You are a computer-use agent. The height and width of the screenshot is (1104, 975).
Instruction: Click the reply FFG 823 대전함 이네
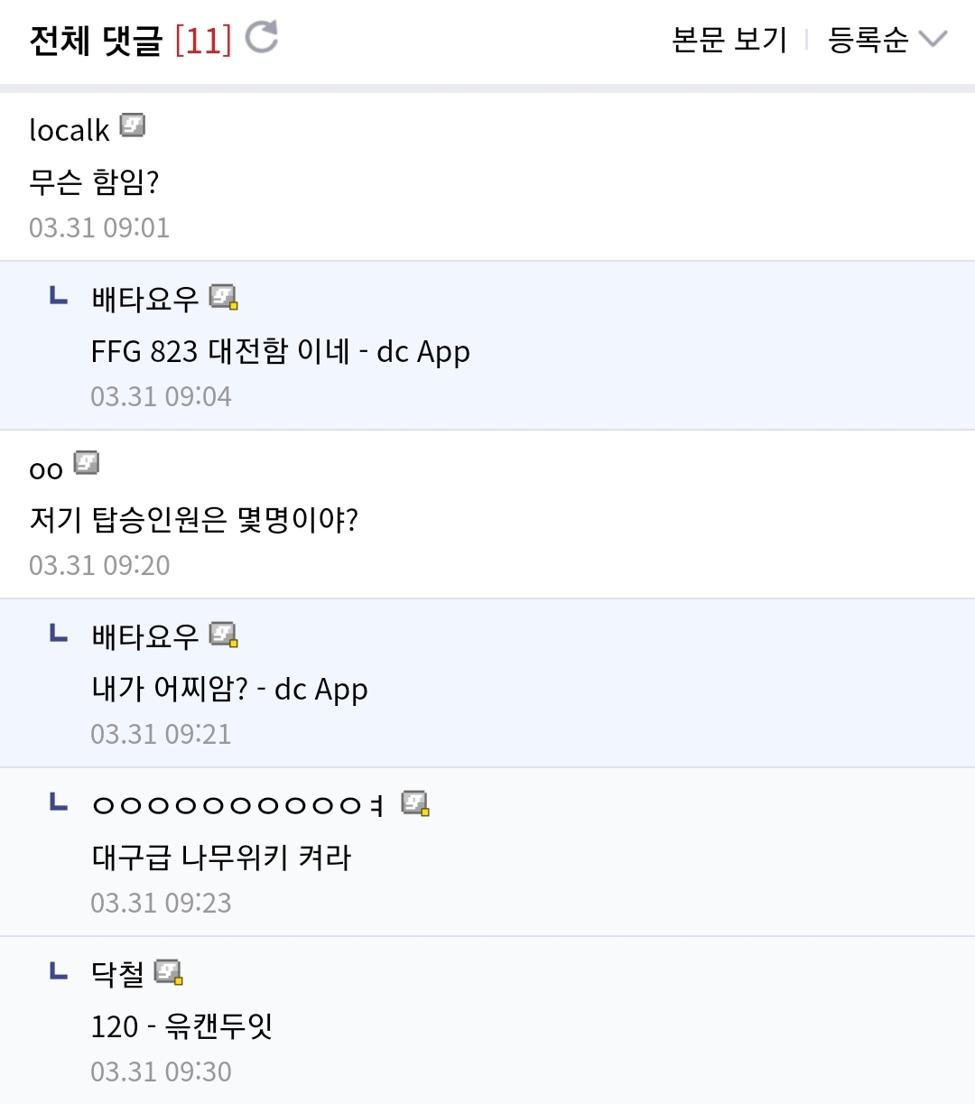(280, 351)
